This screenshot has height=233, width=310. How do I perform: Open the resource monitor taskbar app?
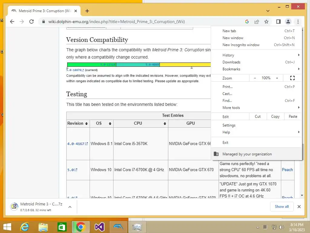point(137,227)
